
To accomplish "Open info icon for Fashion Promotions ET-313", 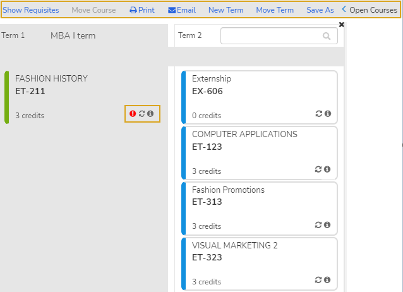I will [x=328, y=224].
